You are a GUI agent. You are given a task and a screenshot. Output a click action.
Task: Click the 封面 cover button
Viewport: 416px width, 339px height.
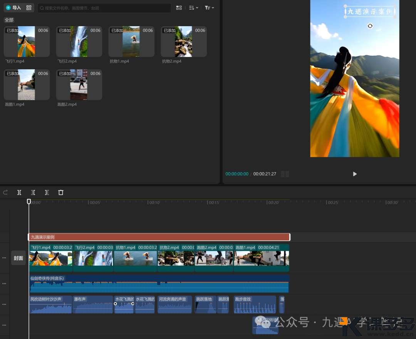pos(18,258)
